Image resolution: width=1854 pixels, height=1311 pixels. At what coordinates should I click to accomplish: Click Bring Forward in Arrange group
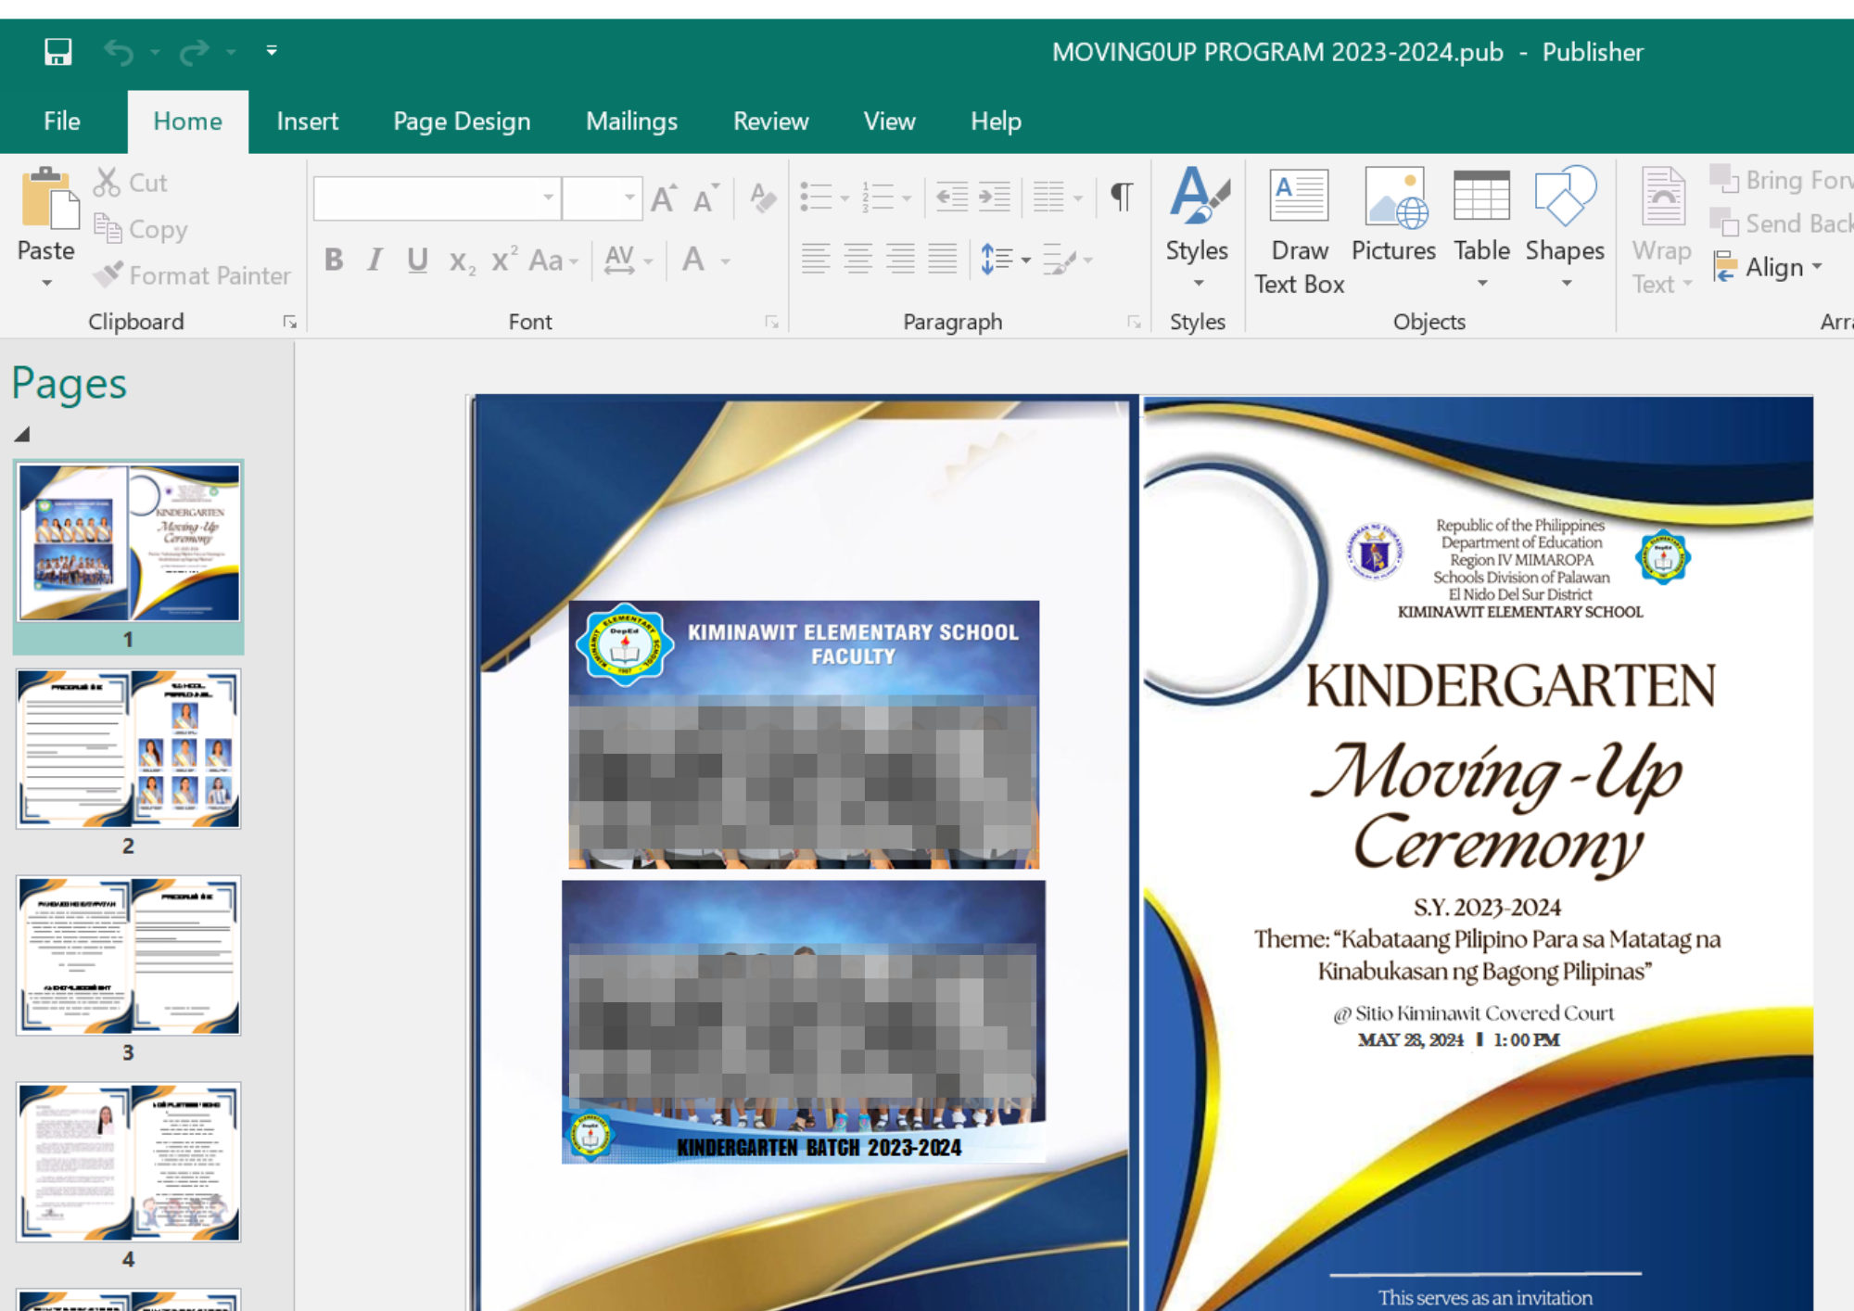click(1781, 180)
